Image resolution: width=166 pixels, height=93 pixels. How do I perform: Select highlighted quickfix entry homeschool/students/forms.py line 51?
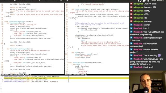[x=65, y=78]
